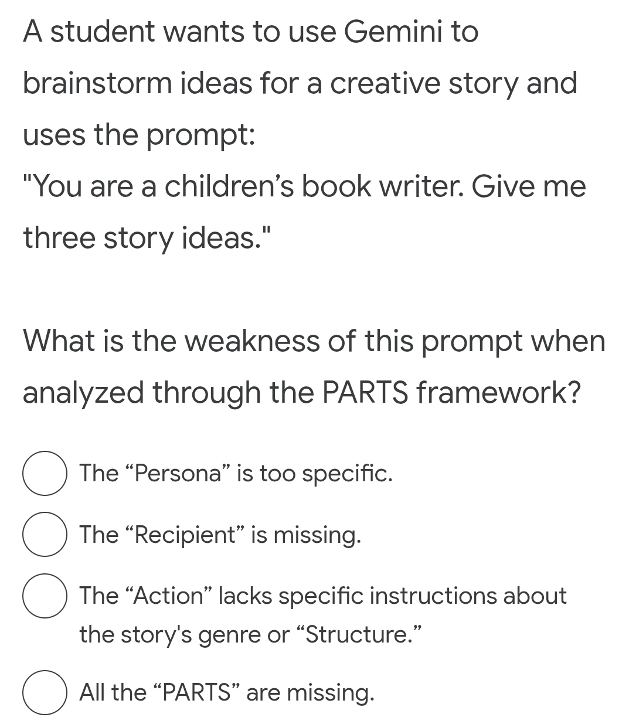Viewport: 629px width, 724px height.
Task: Click the word "Structure" in the third answer
Action: coord(360,634)
